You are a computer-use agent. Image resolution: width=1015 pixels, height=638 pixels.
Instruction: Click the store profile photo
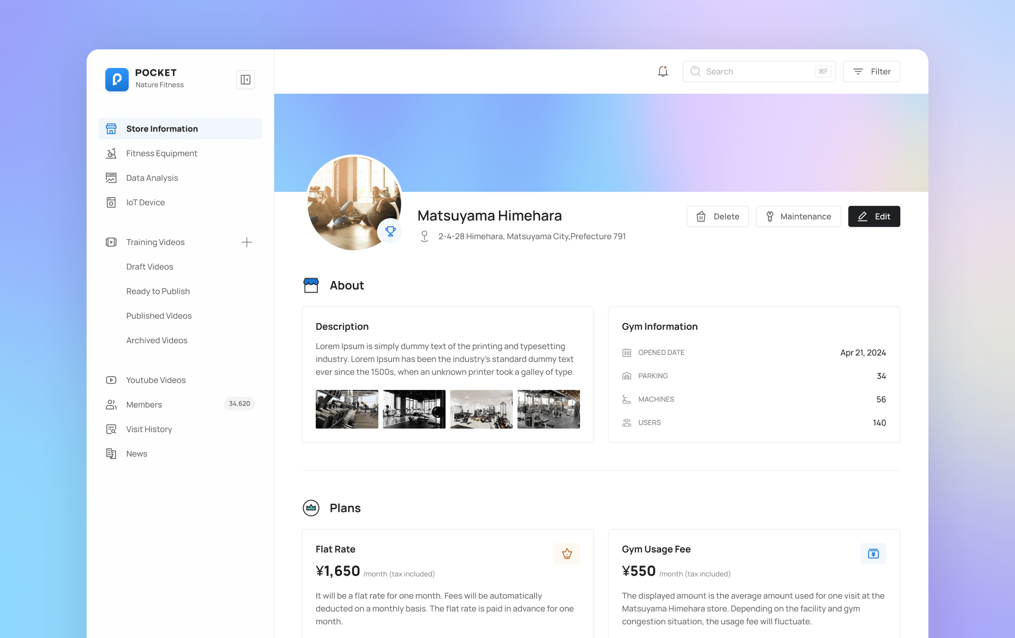tap(354, 203)
